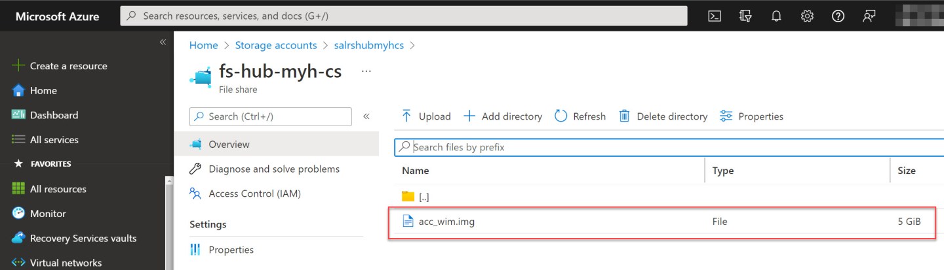Viewport: 944px width, 270px height.
Task: Open Recovery Services vaults
Action: pos(74,239)
